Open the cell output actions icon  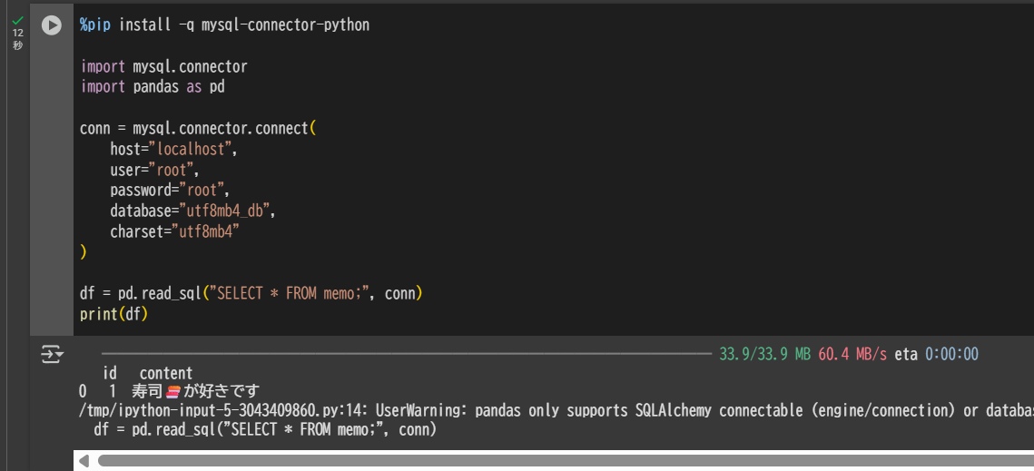(52, 354)
